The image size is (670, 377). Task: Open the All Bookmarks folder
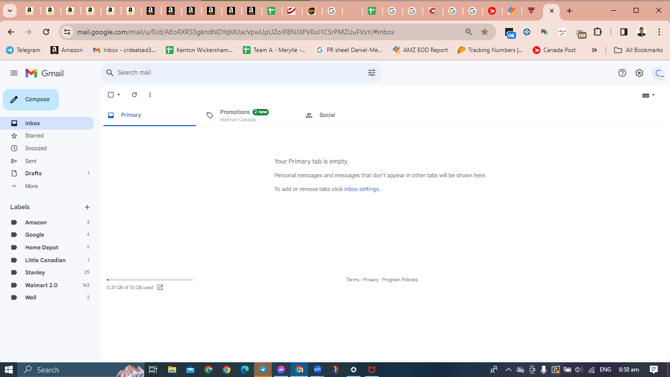coord(639,50)
